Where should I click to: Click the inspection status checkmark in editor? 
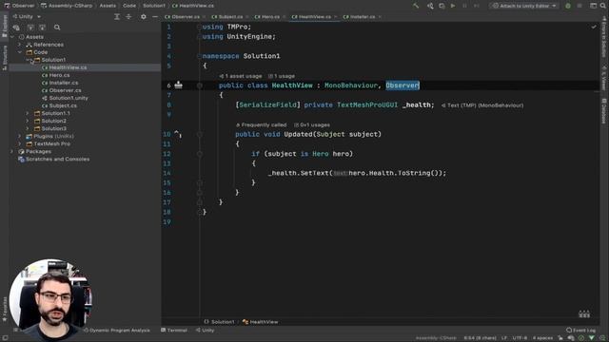[594, 27]
